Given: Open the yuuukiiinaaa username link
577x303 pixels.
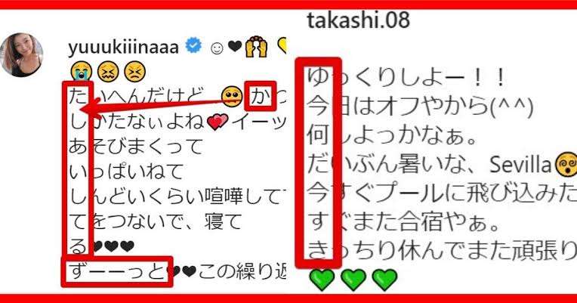Looking at the screenshot, I should click(x=124, y=47).
